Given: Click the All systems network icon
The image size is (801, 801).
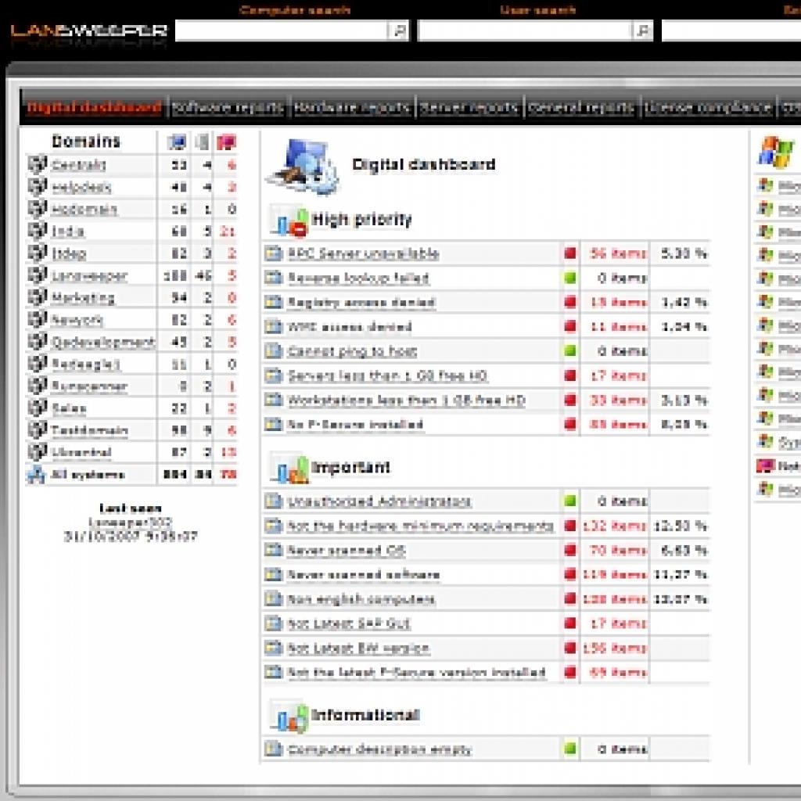Looking at the screenshot, I should click(36, 475).
